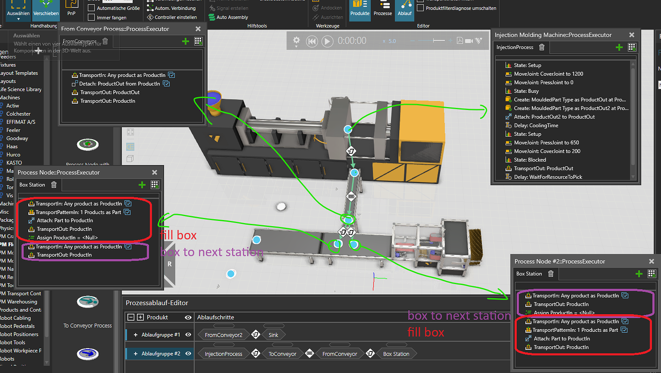This screenshot has height=373, width=661.
Task: Start simulation with the play button
Action: (327, 41)
